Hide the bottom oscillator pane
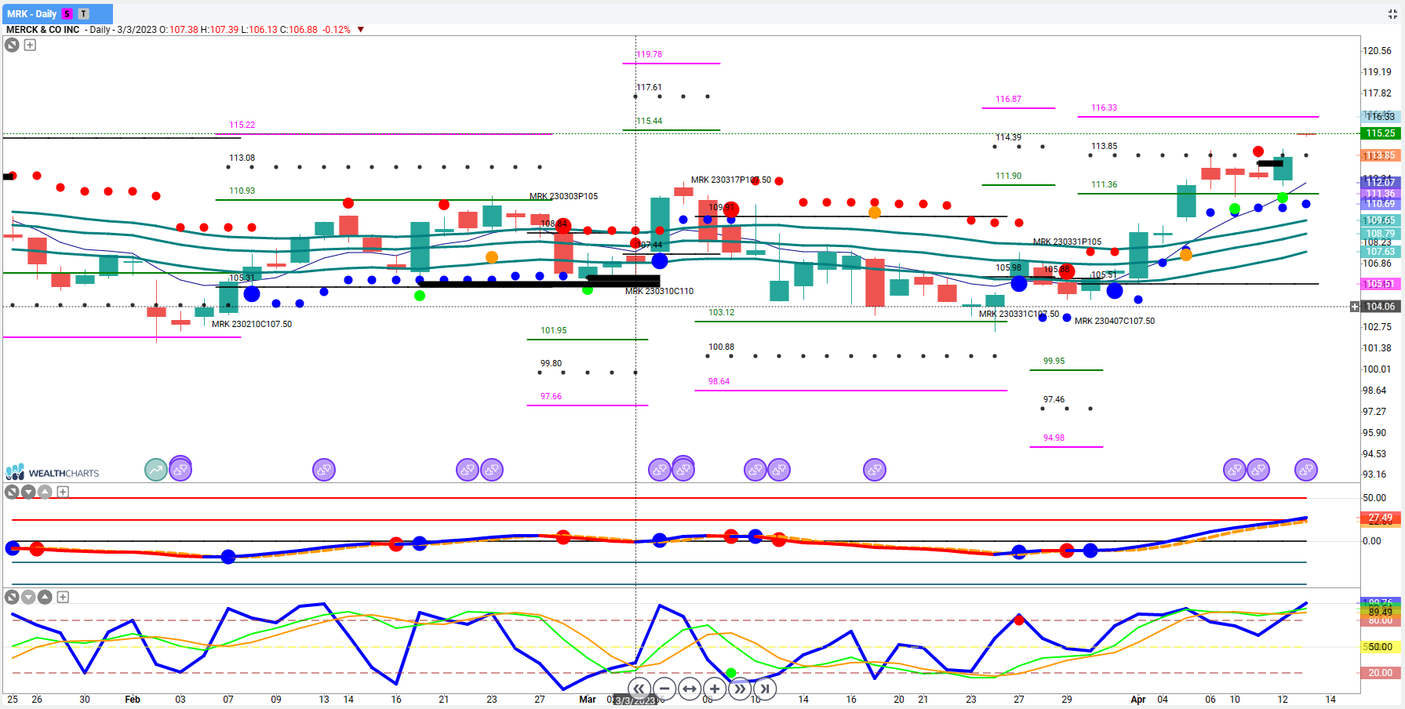This screenshot has height=709, width=1405. [x=12, y=597]
